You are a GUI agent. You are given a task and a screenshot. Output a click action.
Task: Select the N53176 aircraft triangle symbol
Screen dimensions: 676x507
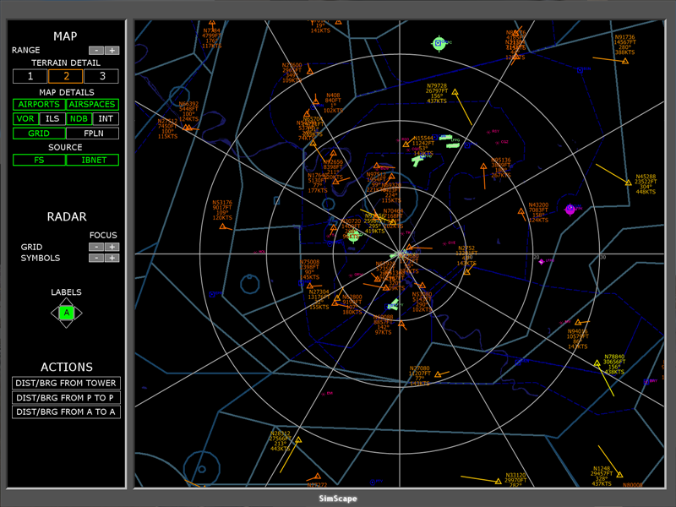[222, 226]
